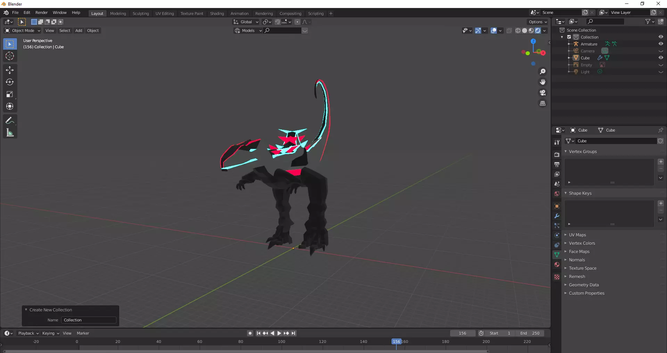The image size is (667, 353).
Task: Play the animation forward
Action: point(279,333)
